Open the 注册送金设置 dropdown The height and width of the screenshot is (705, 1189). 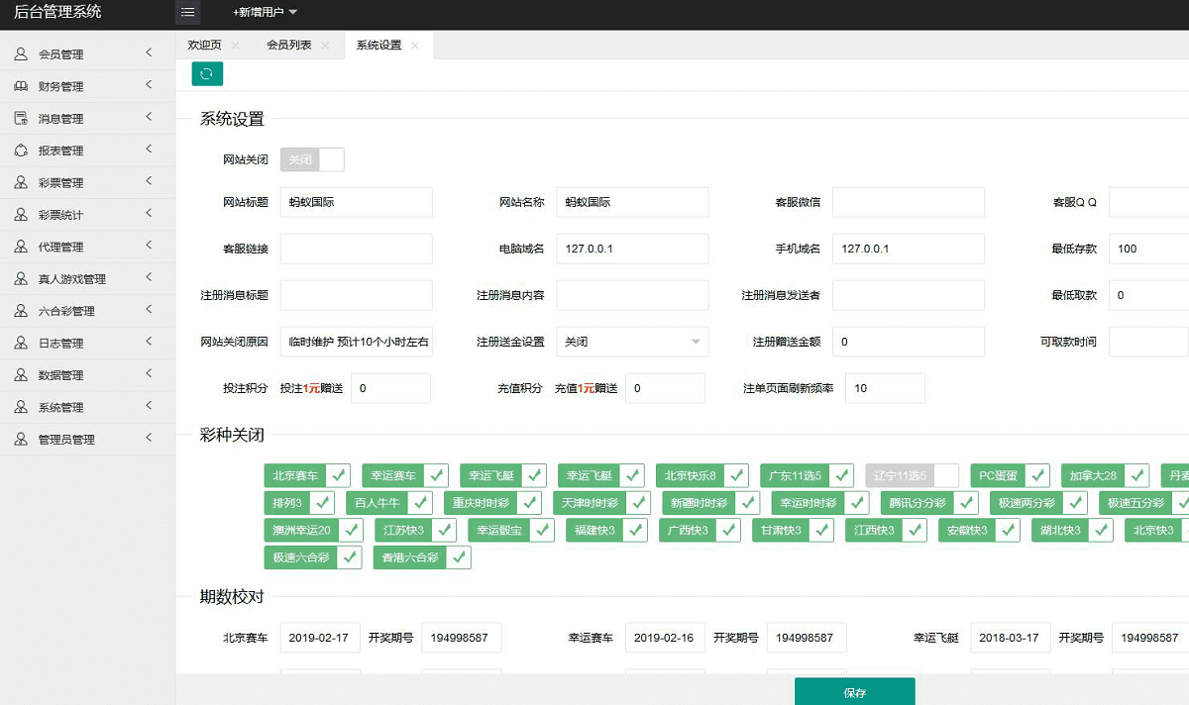(631, 341)
